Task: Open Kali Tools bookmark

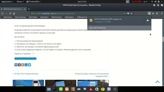Action: pos(32,17)
